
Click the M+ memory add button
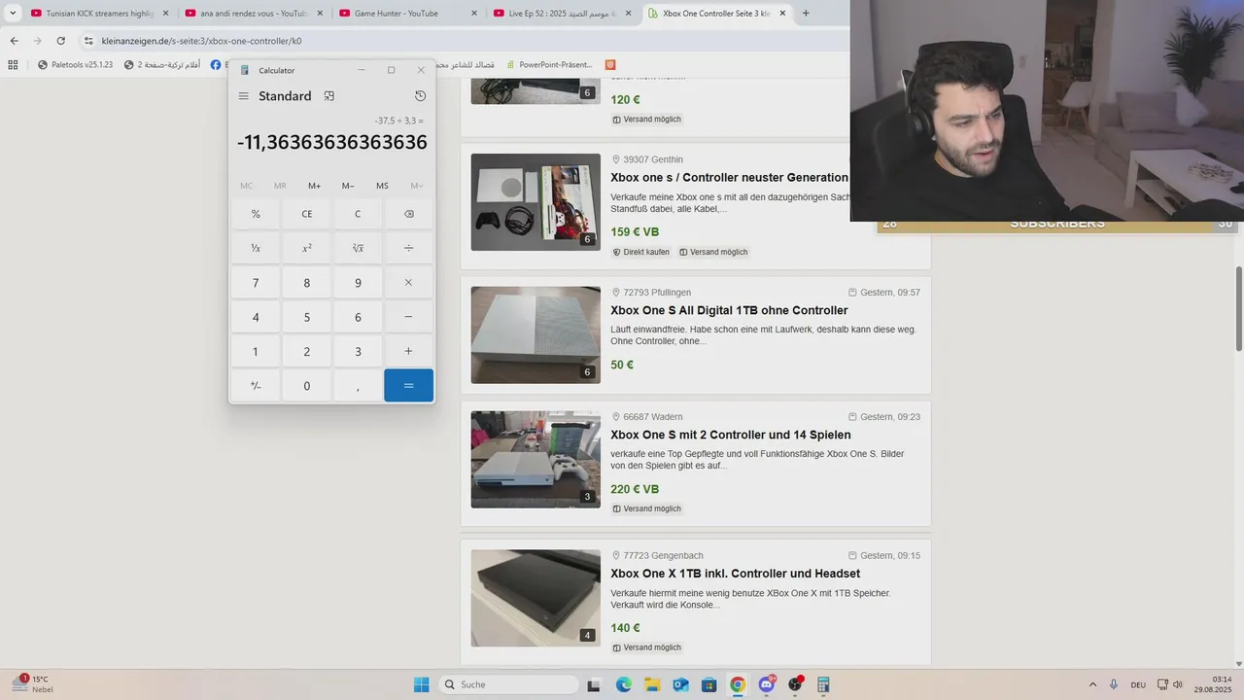point(314,186)
